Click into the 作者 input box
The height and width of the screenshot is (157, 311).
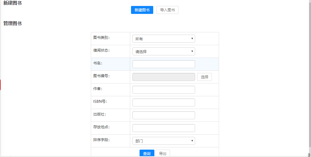[163, 90]
